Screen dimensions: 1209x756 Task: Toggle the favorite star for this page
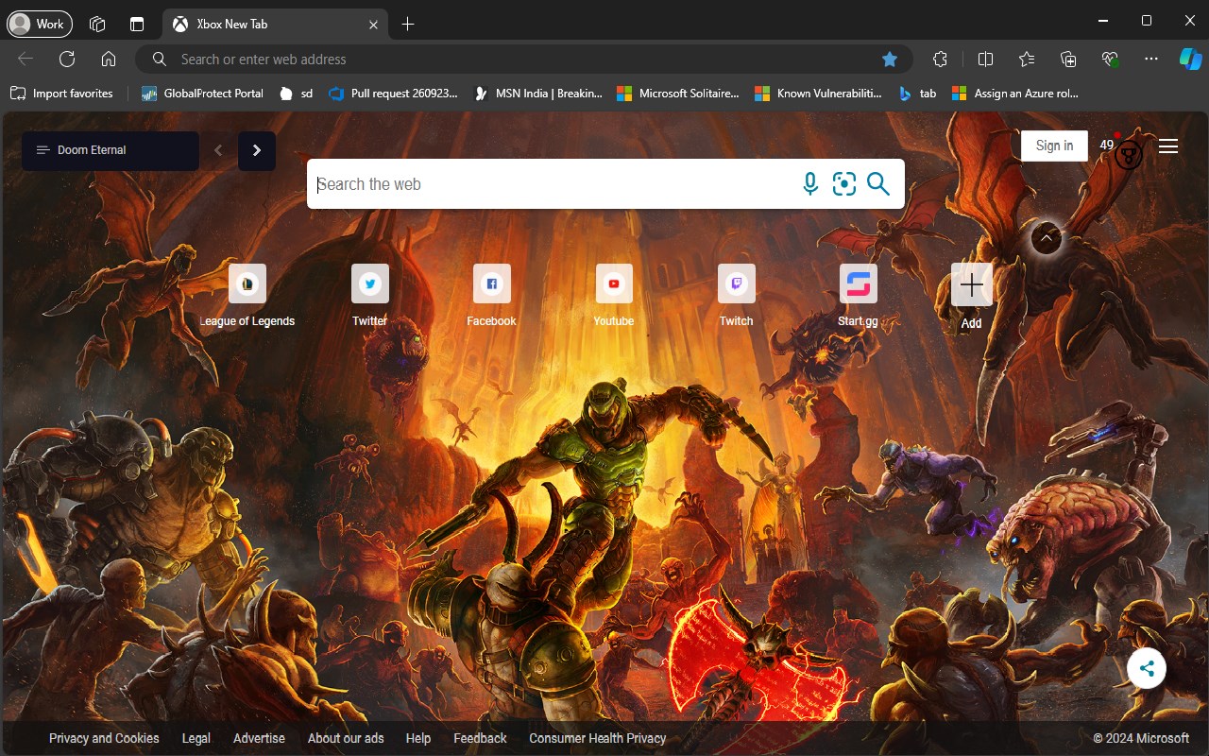click(x=889, y=59)
